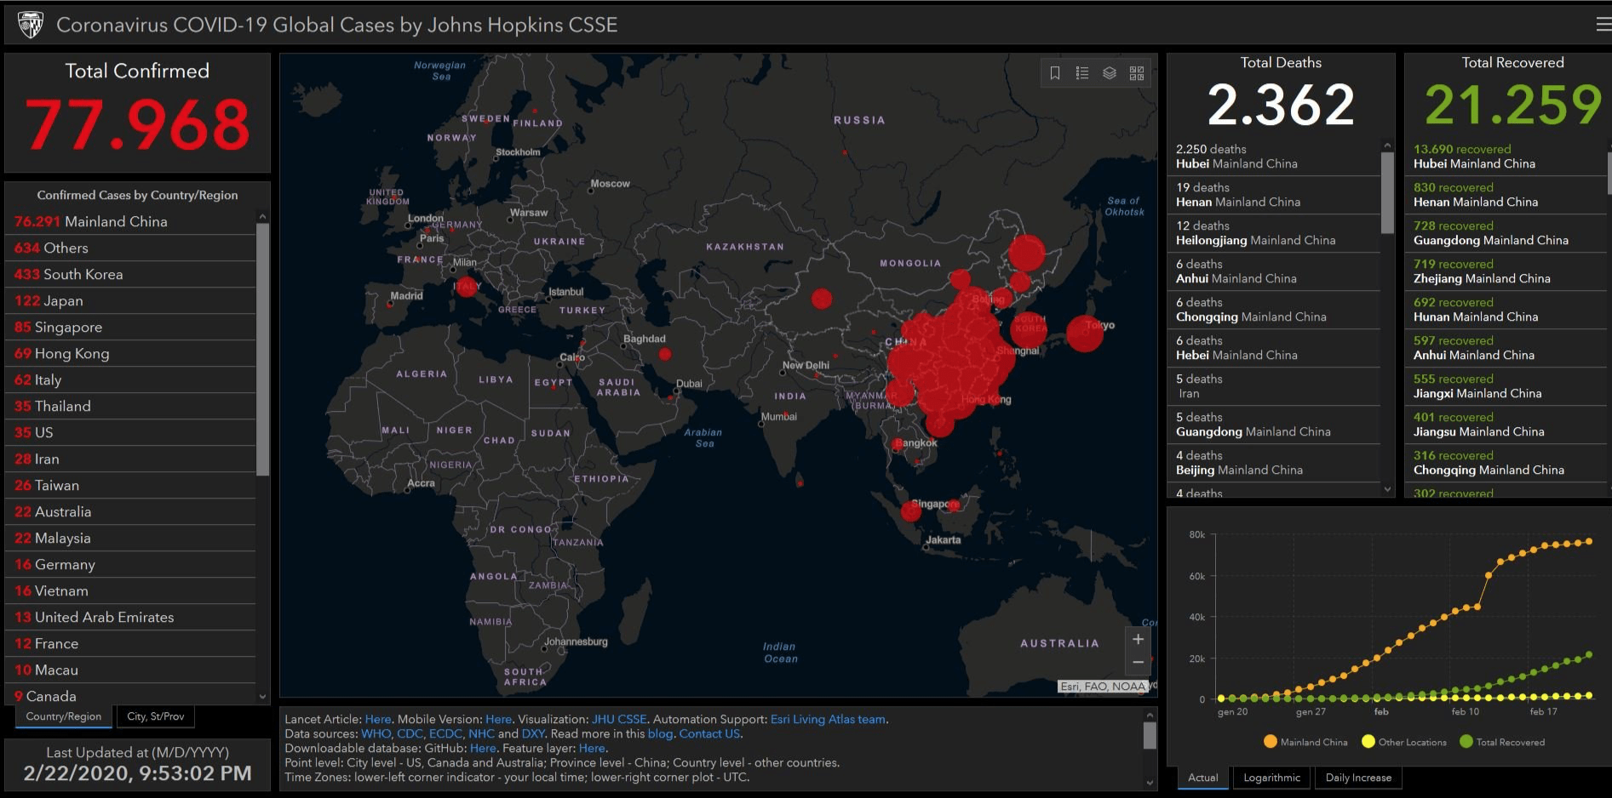Open the basemap gallery grid
The width and height of the screenshot is (1612, 798).
point(1137,73)
